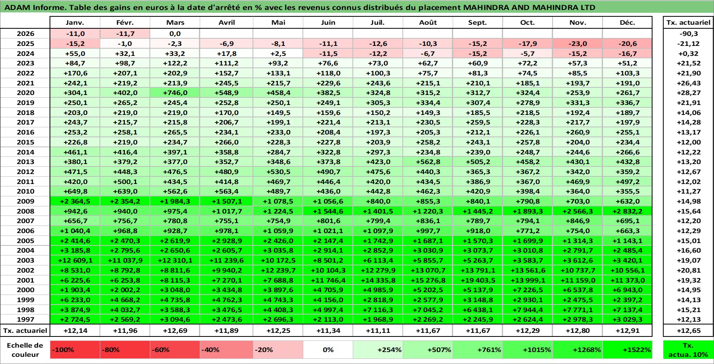Select the Oct. column header

pos(527,22)
